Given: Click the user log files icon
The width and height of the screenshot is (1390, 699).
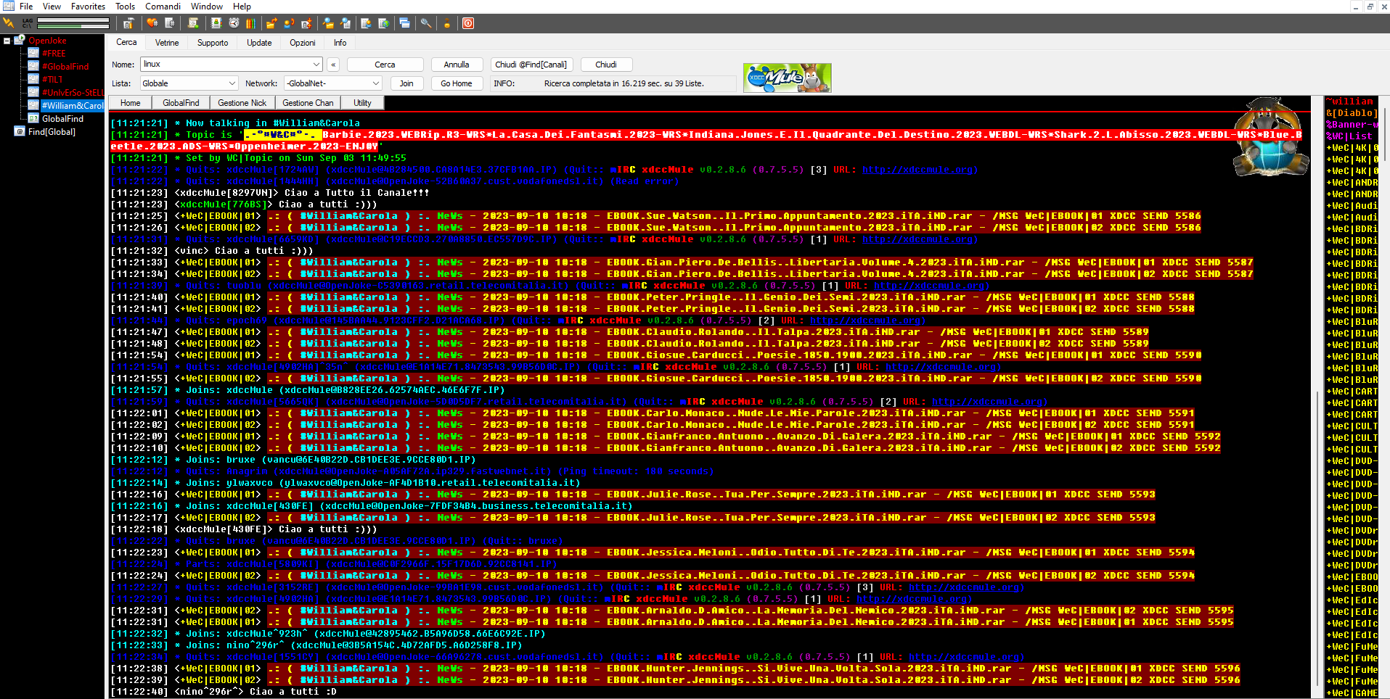Looking at the screenshot, I should (346, 23).
